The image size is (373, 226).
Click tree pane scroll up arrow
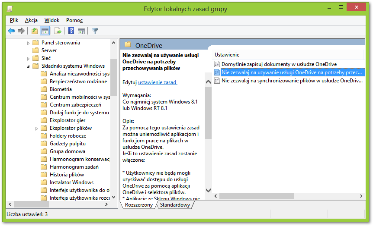click(x=113, y=43)
